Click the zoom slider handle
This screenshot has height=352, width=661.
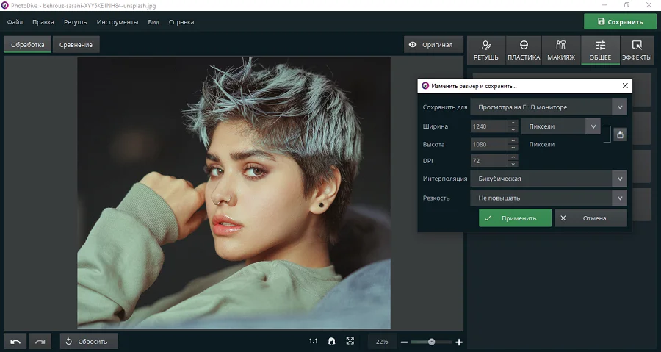pyautogui.click(x=431, y=342)
